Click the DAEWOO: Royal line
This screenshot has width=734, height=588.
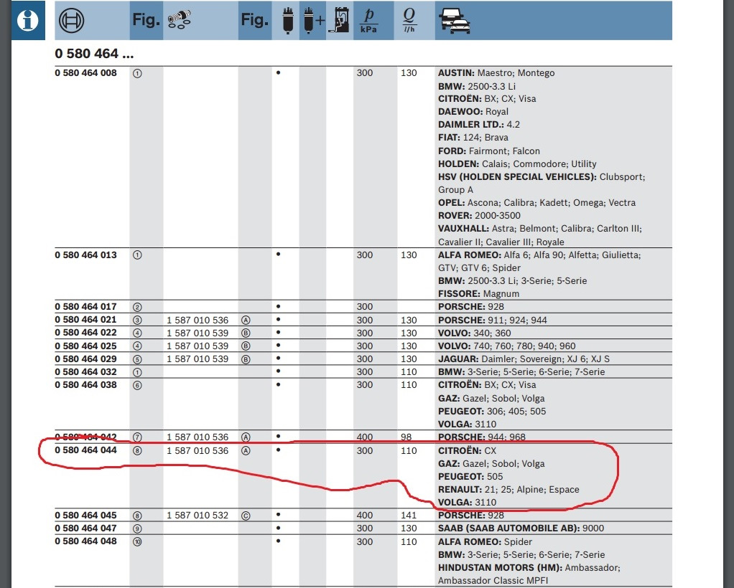tap(473, 112)
